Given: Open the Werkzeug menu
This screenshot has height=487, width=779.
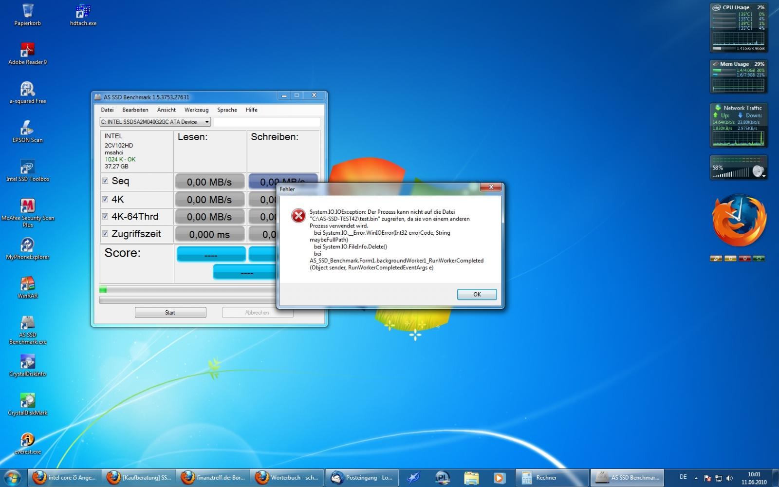Looking at the screenshot, I should tap(196, 110).
